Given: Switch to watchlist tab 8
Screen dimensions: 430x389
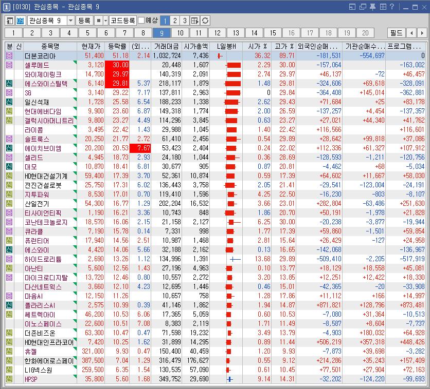Looking at the screenshot, I should pos(143,33).
